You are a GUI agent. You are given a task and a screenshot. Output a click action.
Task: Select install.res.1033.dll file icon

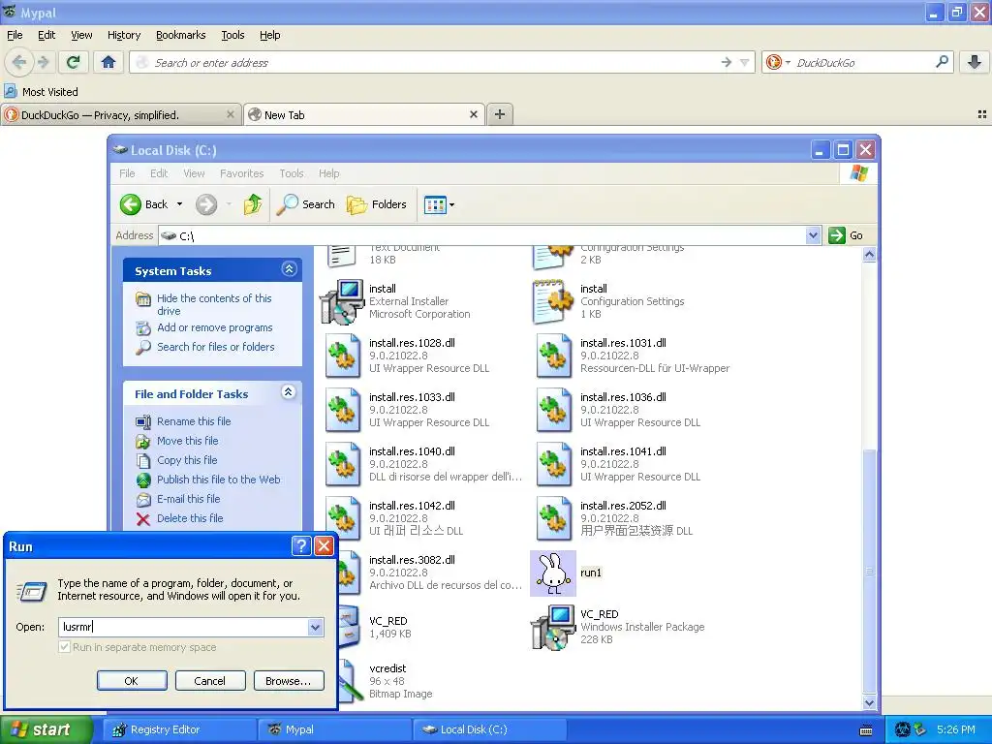(342, 410)
